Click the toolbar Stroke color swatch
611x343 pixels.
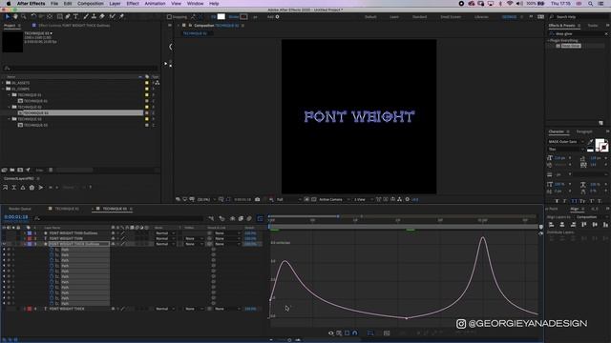click(x=243, y=17)
